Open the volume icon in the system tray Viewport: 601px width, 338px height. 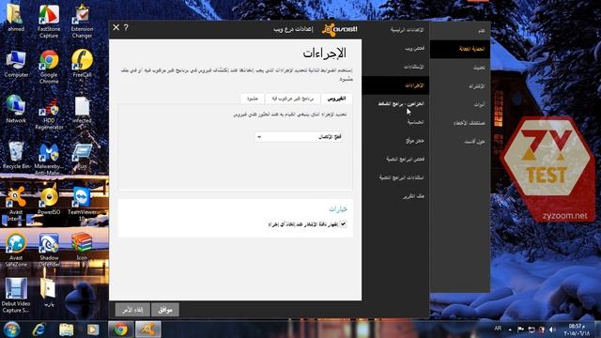(552, 330)
